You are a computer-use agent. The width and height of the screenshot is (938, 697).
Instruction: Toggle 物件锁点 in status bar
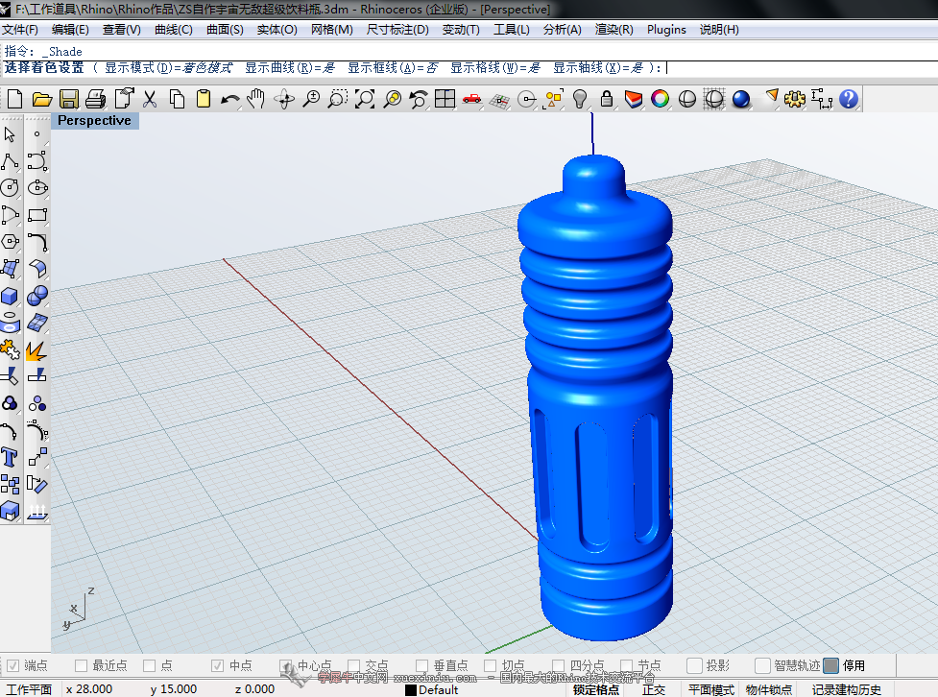click(769, 690)
